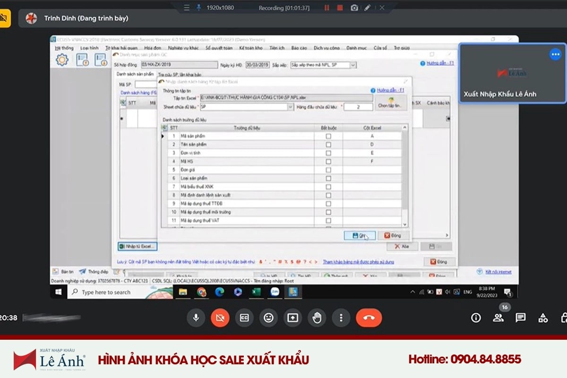The width and height of the screenshot is (567, 378).
Task: Click the Hàng đầu chứa dữ liệu field
Action: pos(358,107)
